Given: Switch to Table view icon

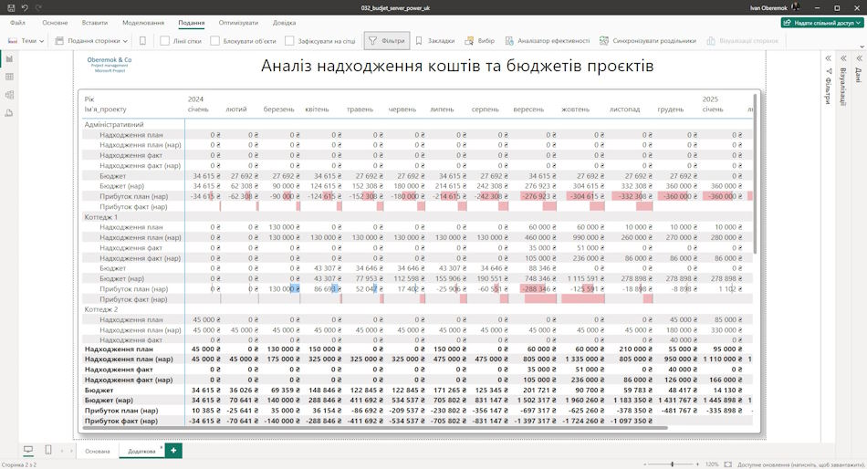Looking at the screenshot, I should pyautogui.click(x=9, y=77).
